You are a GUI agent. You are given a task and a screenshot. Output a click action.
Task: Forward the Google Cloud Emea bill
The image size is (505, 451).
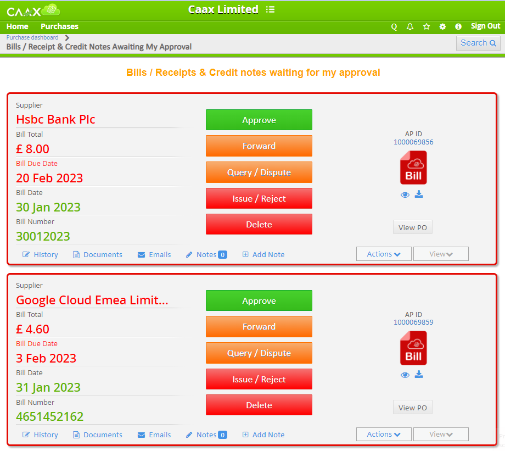click(x=259, y=326)
